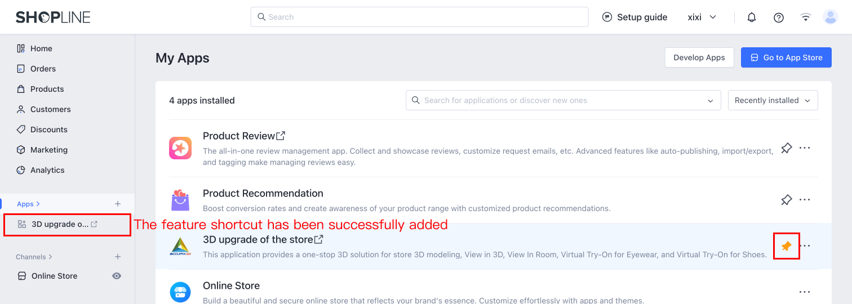
Task: Toggle the Online Store eye visibility icon
Action: [x=117, y=276]
